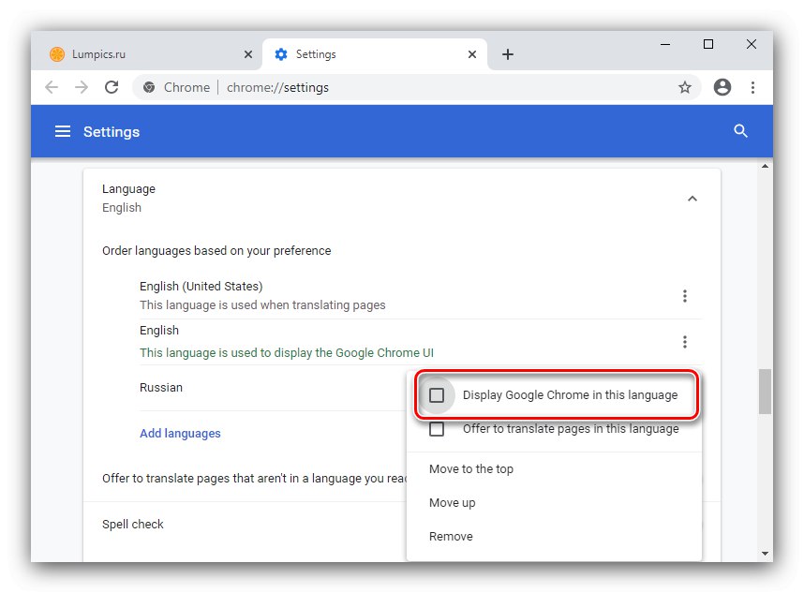This screenshot has height=593, width=804.
Task: Click the Settings tab gear icon
Action: tap(281, 54)
